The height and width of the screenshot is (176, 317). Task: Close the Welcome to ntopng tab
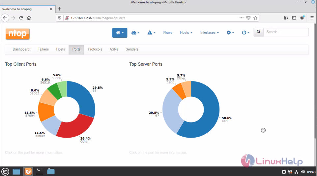(51, 9)
